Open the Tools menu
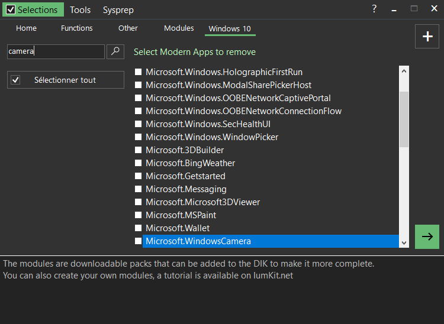444x324 pixels. click(80, 10)
